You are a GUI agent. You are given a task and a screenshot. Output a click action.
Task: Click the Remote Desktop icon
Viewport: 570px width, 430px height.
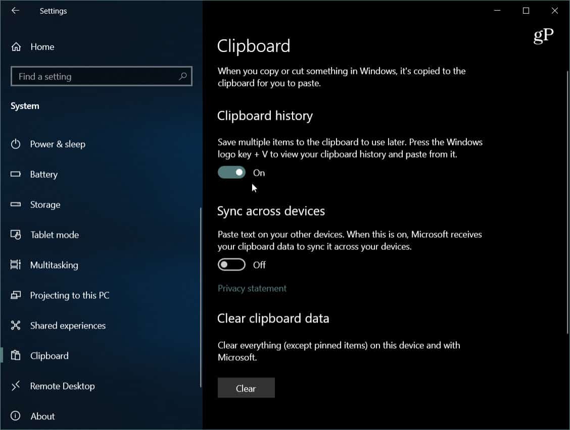16,386
